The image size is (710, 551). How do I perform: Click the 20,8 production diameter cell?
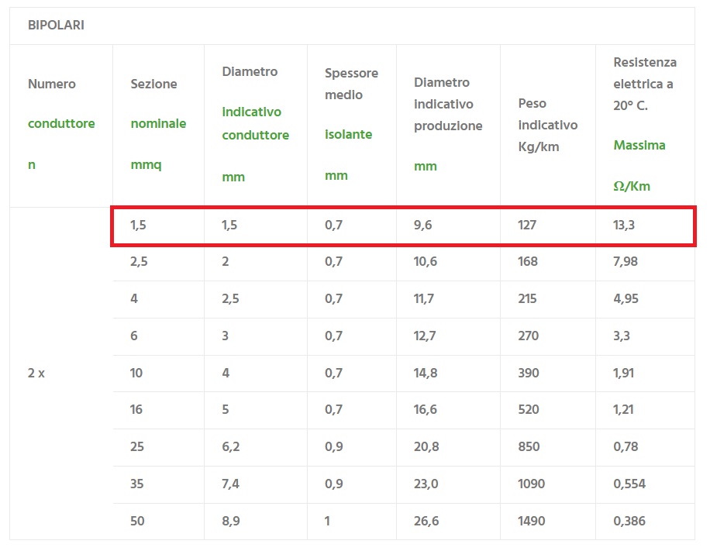point(426,447)
